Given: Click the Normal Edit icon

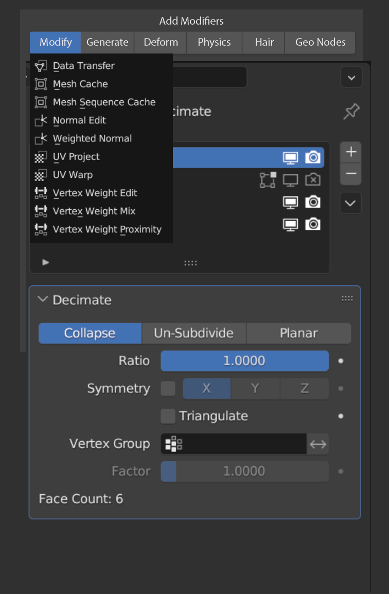Looking at the screenshot, I should coord(41,120).
